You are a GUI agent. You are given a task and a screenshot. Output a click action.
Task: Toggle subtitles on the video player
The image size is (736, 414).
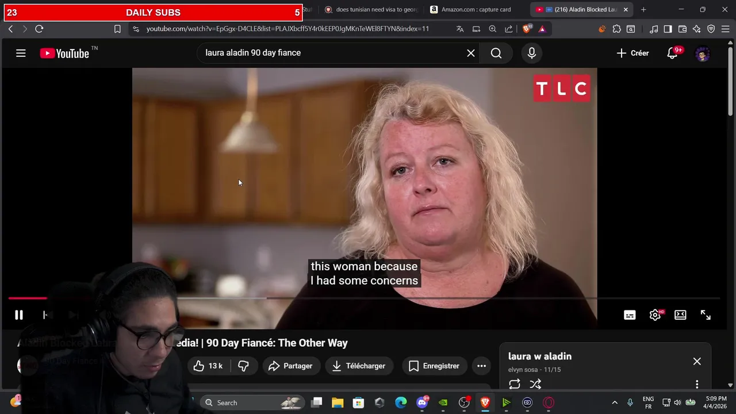click(630, 315)
